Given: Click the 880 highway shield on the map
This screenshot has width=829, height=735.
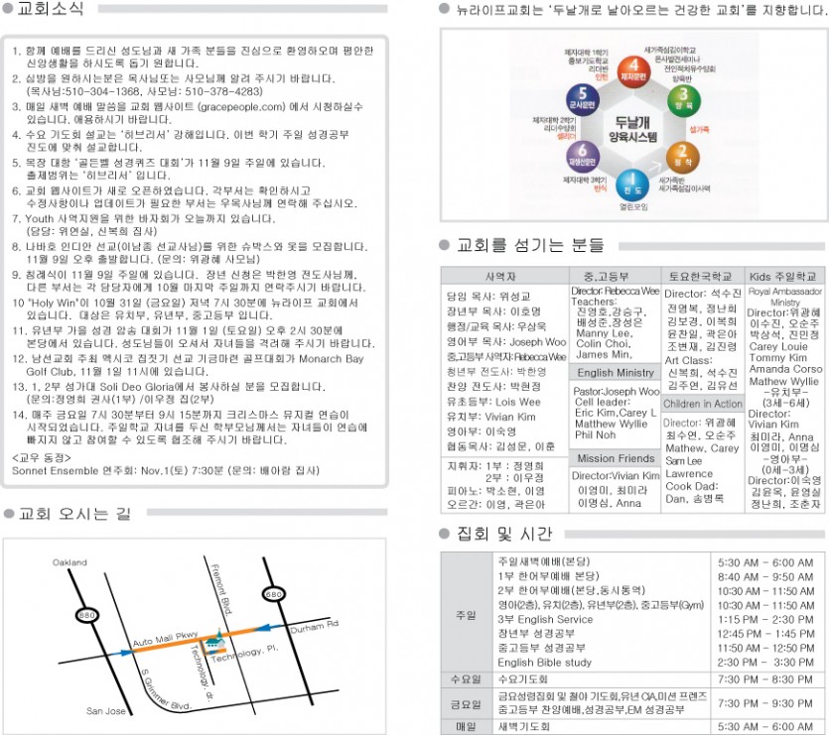Looking at the screenshot, I should point(86,616).
